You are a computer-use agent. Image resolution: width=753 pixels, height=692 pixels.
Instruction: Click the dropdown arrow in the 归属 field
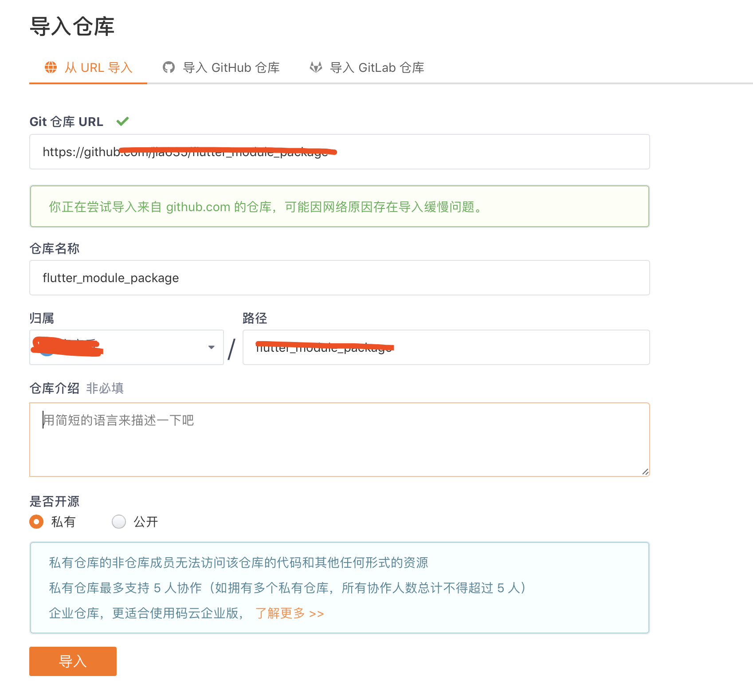point(212,347)
